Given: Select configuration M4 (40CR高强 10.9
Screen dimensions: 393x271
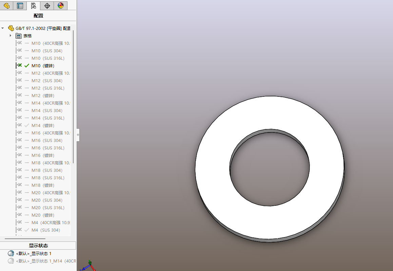Looking at the screenshot, I should coord(51,222).
